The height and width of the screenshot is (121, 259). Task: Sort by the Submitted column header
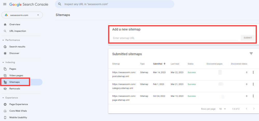[x=158, y=64]
